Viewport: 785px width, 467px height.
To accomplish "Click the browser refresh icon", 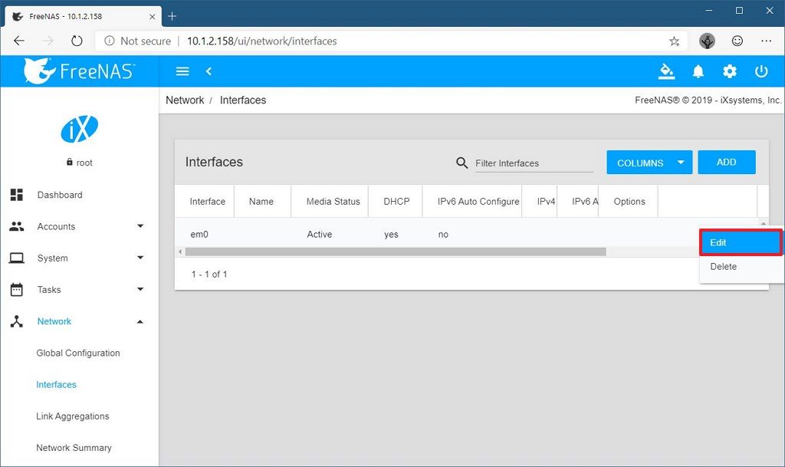I will (77, 41).
